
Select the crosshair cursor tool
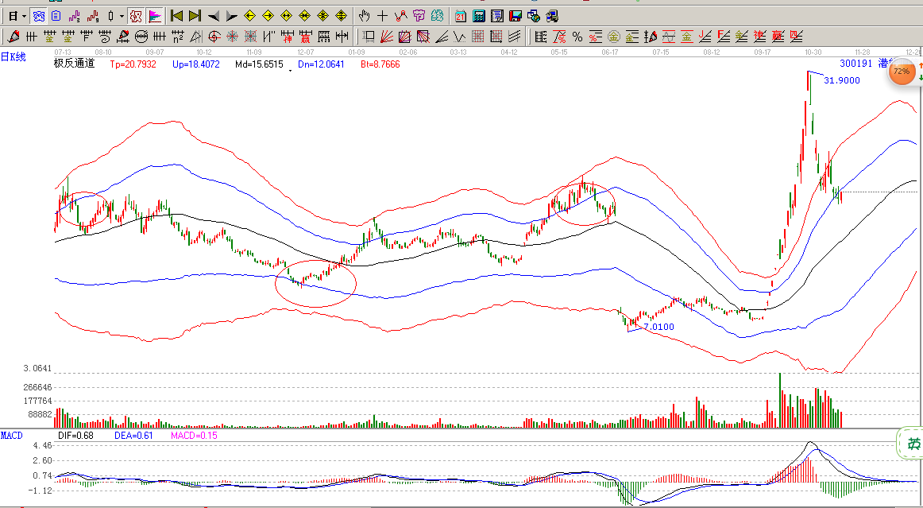click(383, 15)
